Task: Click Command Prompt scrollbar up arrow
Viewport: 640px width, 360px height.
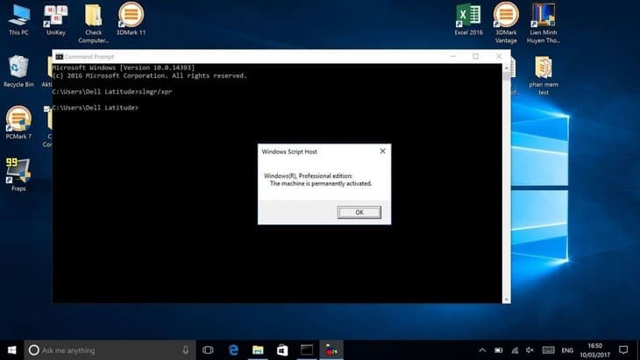Action: point(507,68)
